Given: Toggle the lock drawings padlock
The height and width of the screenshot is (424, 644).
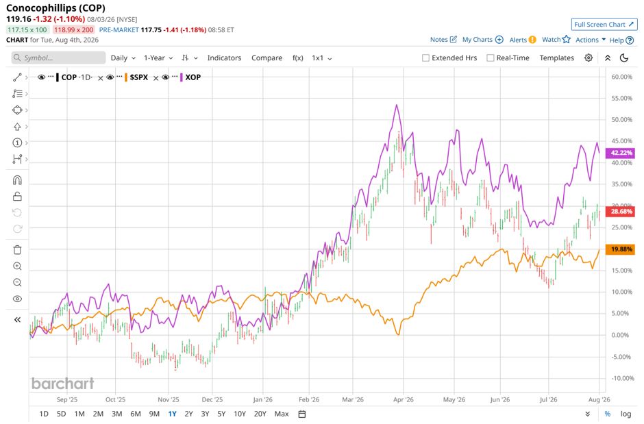Looking at the screenshot, I should (17, 197).
